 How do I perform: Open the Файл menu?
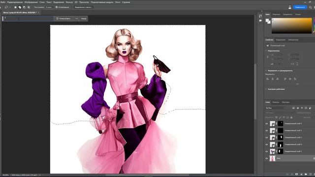tap(3, 2)
